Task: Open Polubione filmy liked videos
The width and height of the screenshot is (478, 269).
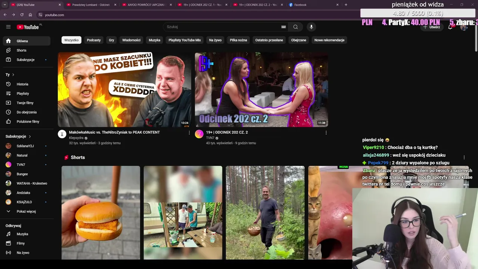Action: [27, 121]
